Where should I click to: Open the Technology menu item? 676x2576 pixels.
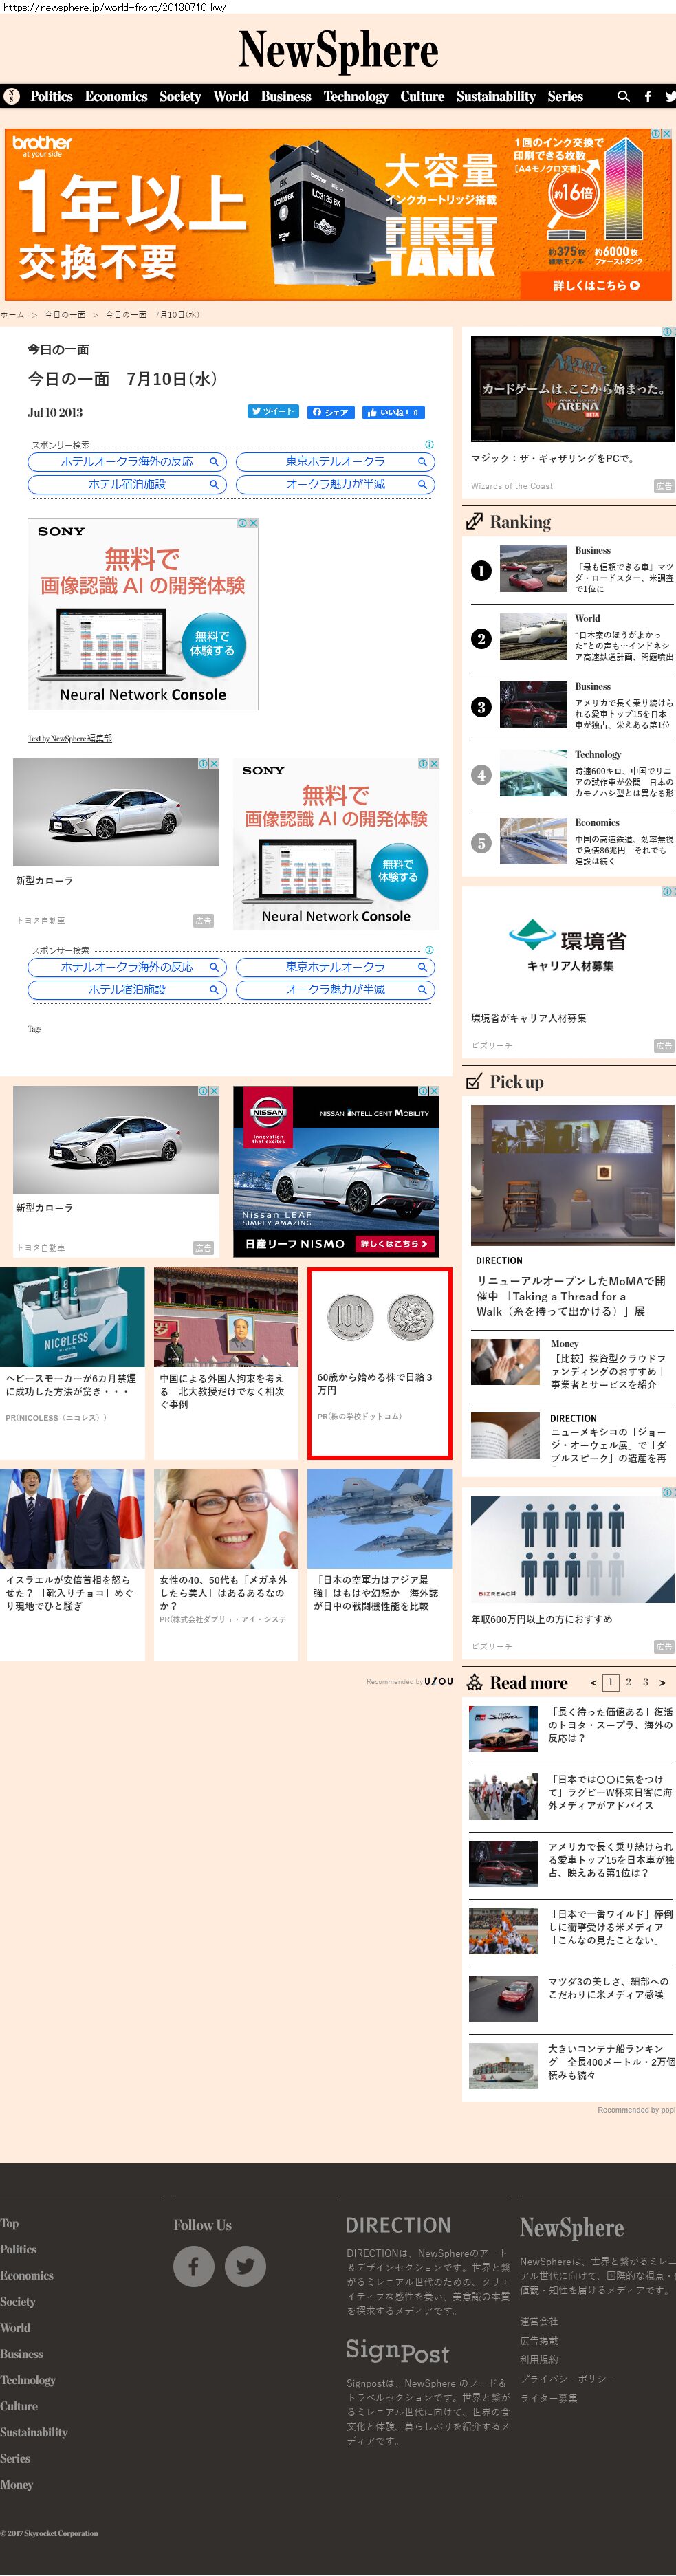pos(355,97)
